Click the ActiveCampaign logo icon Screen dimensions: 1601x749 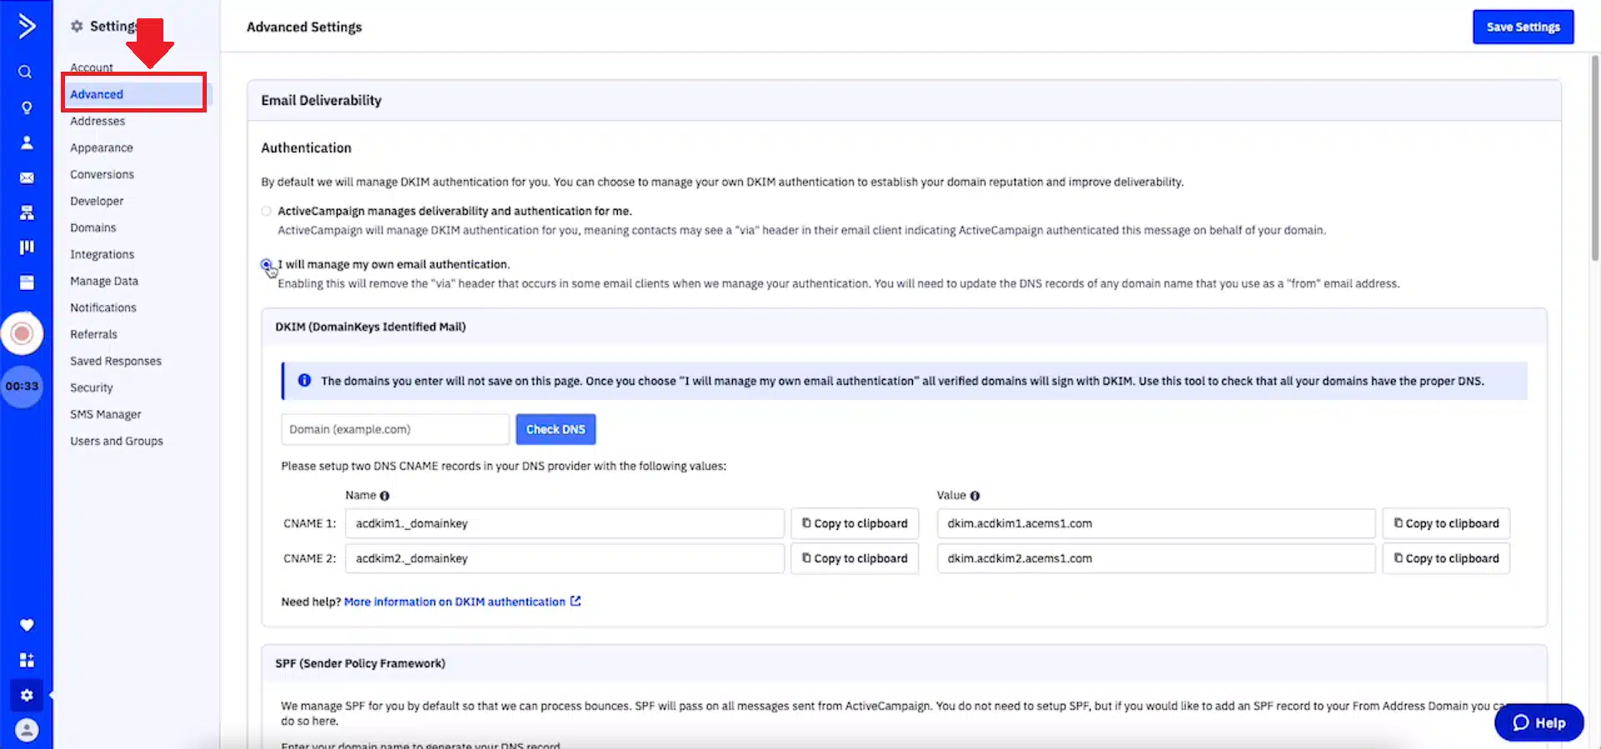[x=27, y=26]
